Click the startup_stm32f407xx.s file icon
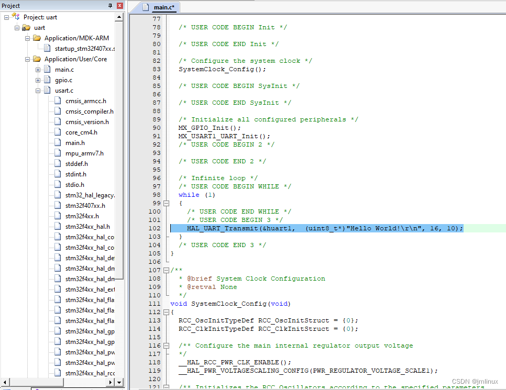Viewport: 506px width, 390px height. (x=46, y=48)
